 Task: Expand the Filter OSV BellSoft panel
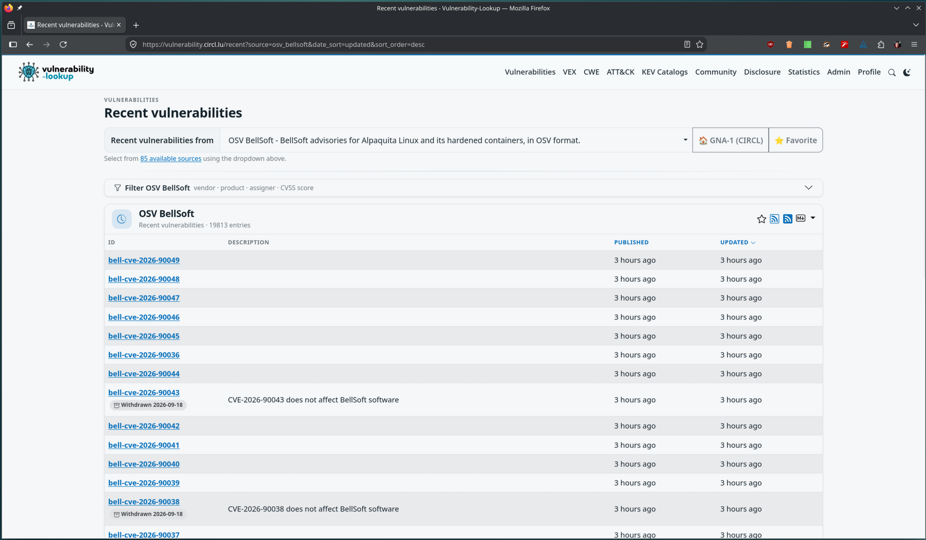(x=463, y=188)
